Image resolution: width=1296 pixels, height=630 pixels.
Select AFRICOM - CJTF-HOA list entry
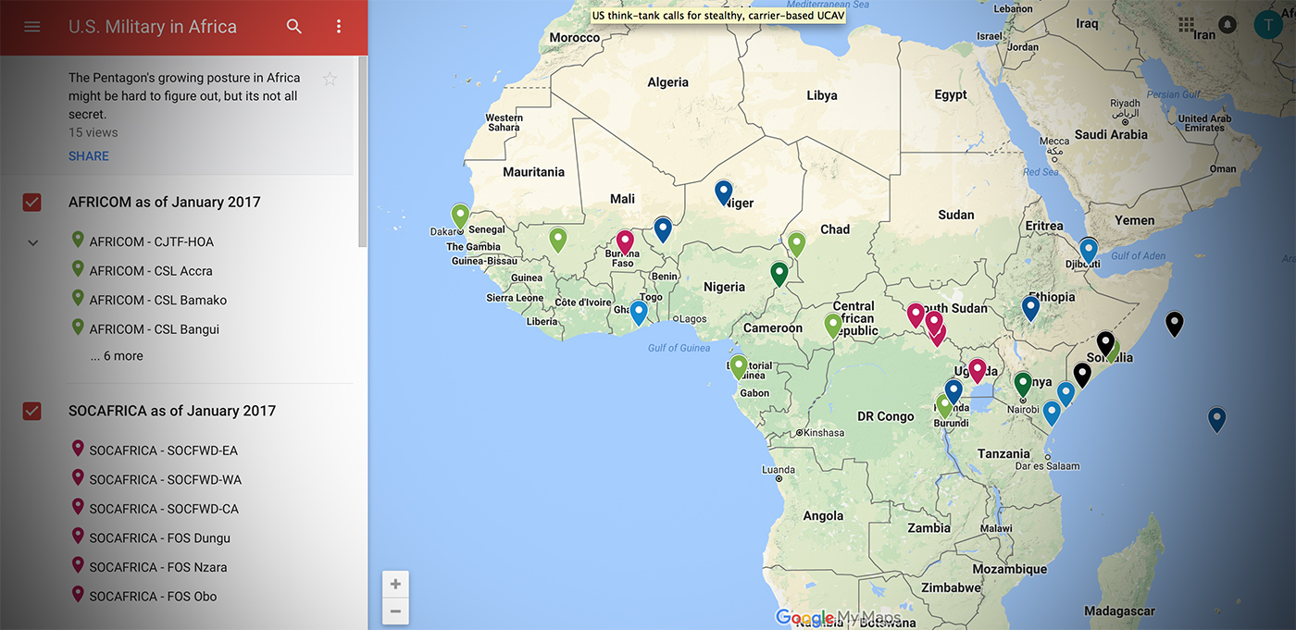(151, 241)
